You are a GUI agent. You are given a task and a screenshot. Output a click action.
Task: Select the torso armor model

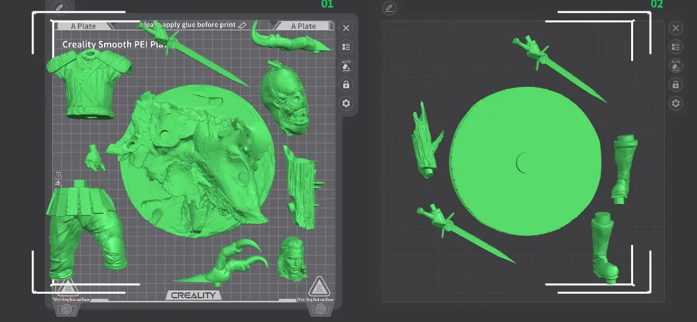88,82
